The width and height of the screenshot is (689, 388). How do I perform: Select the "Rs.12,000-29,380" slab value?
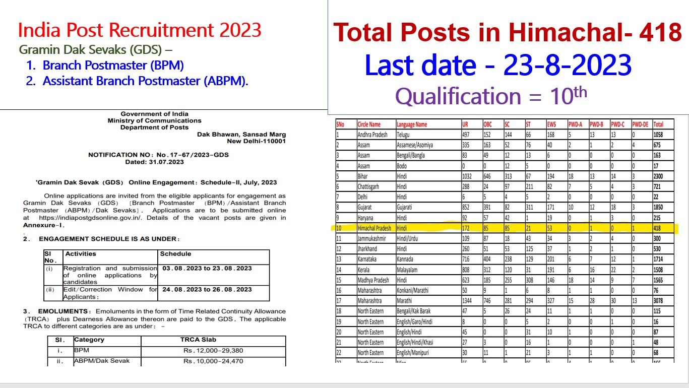(213, 350)
